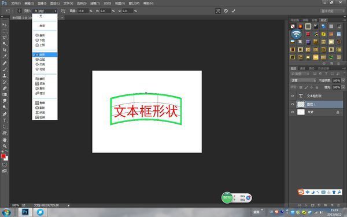
Task: Create a new layer icon
Action: coord(332,205)
